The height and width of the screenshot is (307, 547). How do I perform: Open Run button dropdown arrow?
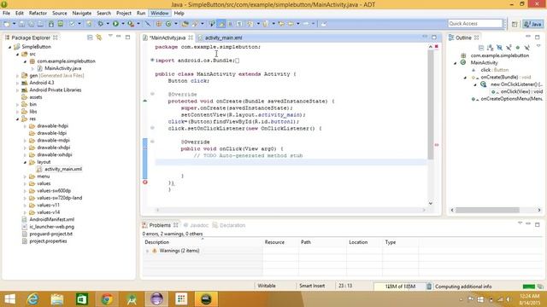[x=123, y=24]
